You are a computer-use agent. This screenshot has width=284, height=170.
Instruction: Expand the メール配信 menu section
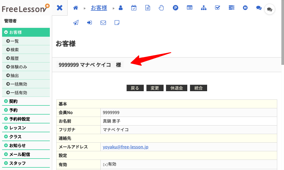click(x=26, y=154)
